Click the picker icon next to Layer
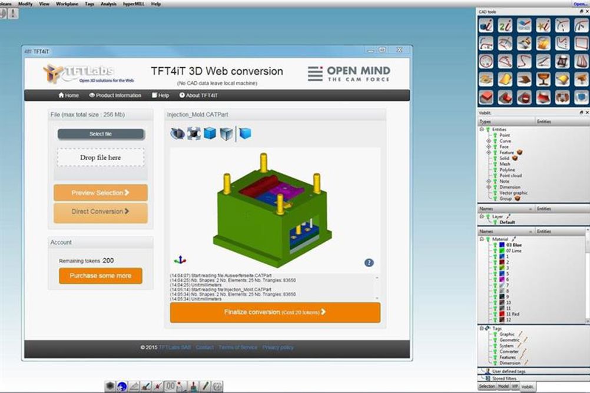Viewport: 590px width, 393px height. click(x=508, y=217)
